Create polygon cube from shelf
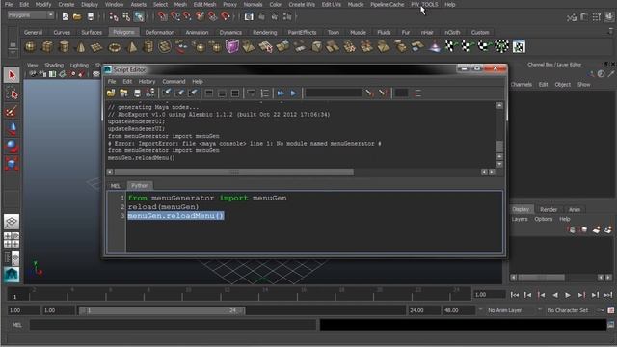 (x=47, y=47)
